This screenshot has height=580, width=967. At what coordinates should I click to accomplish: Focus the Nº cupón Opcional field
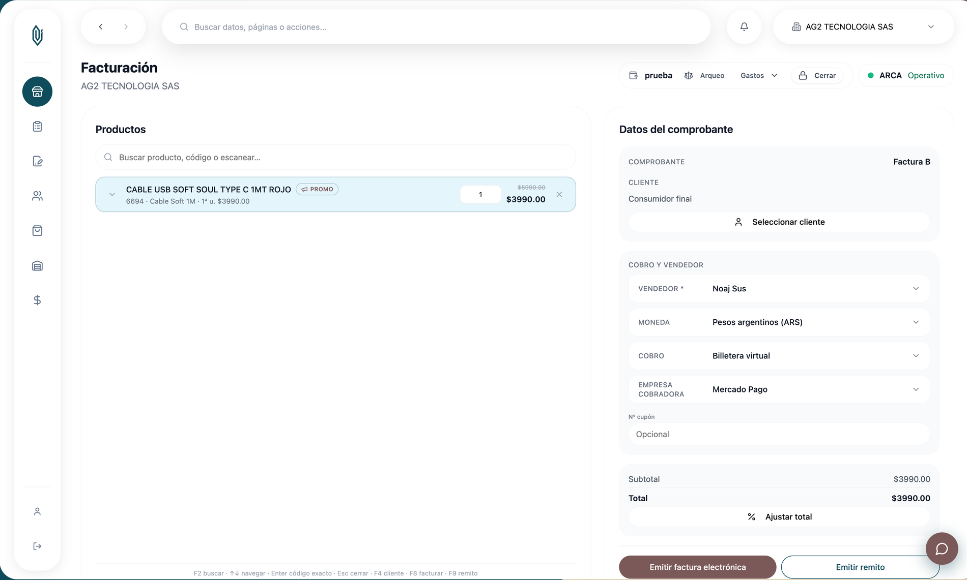pos(779,434)
